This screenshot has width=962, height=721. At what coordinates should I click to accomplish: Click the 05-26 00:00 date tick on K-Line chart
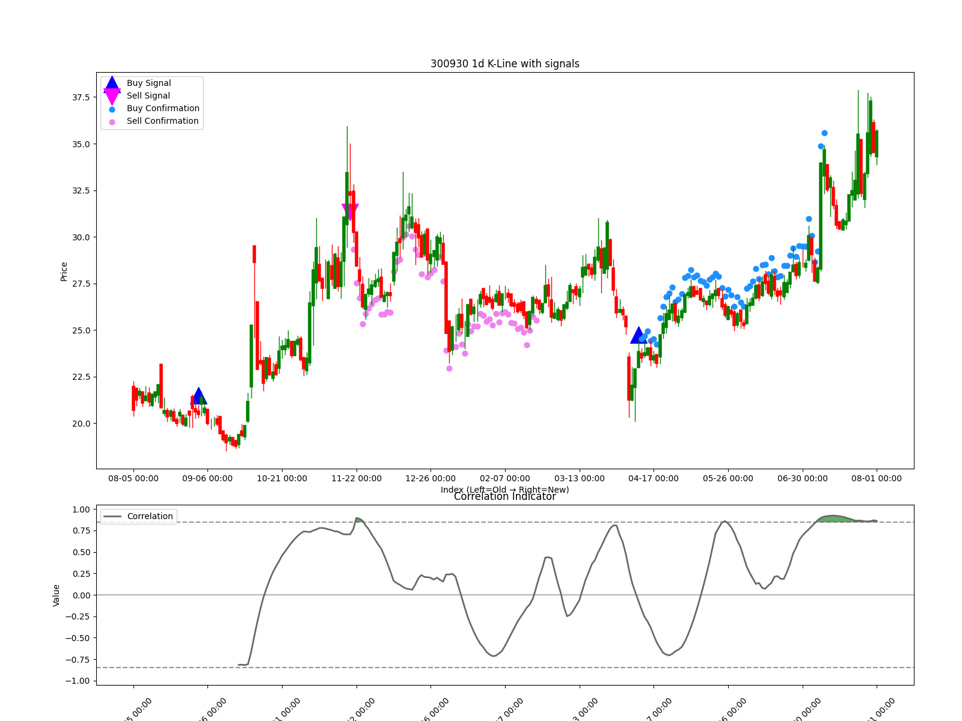(x=728, y=479)
